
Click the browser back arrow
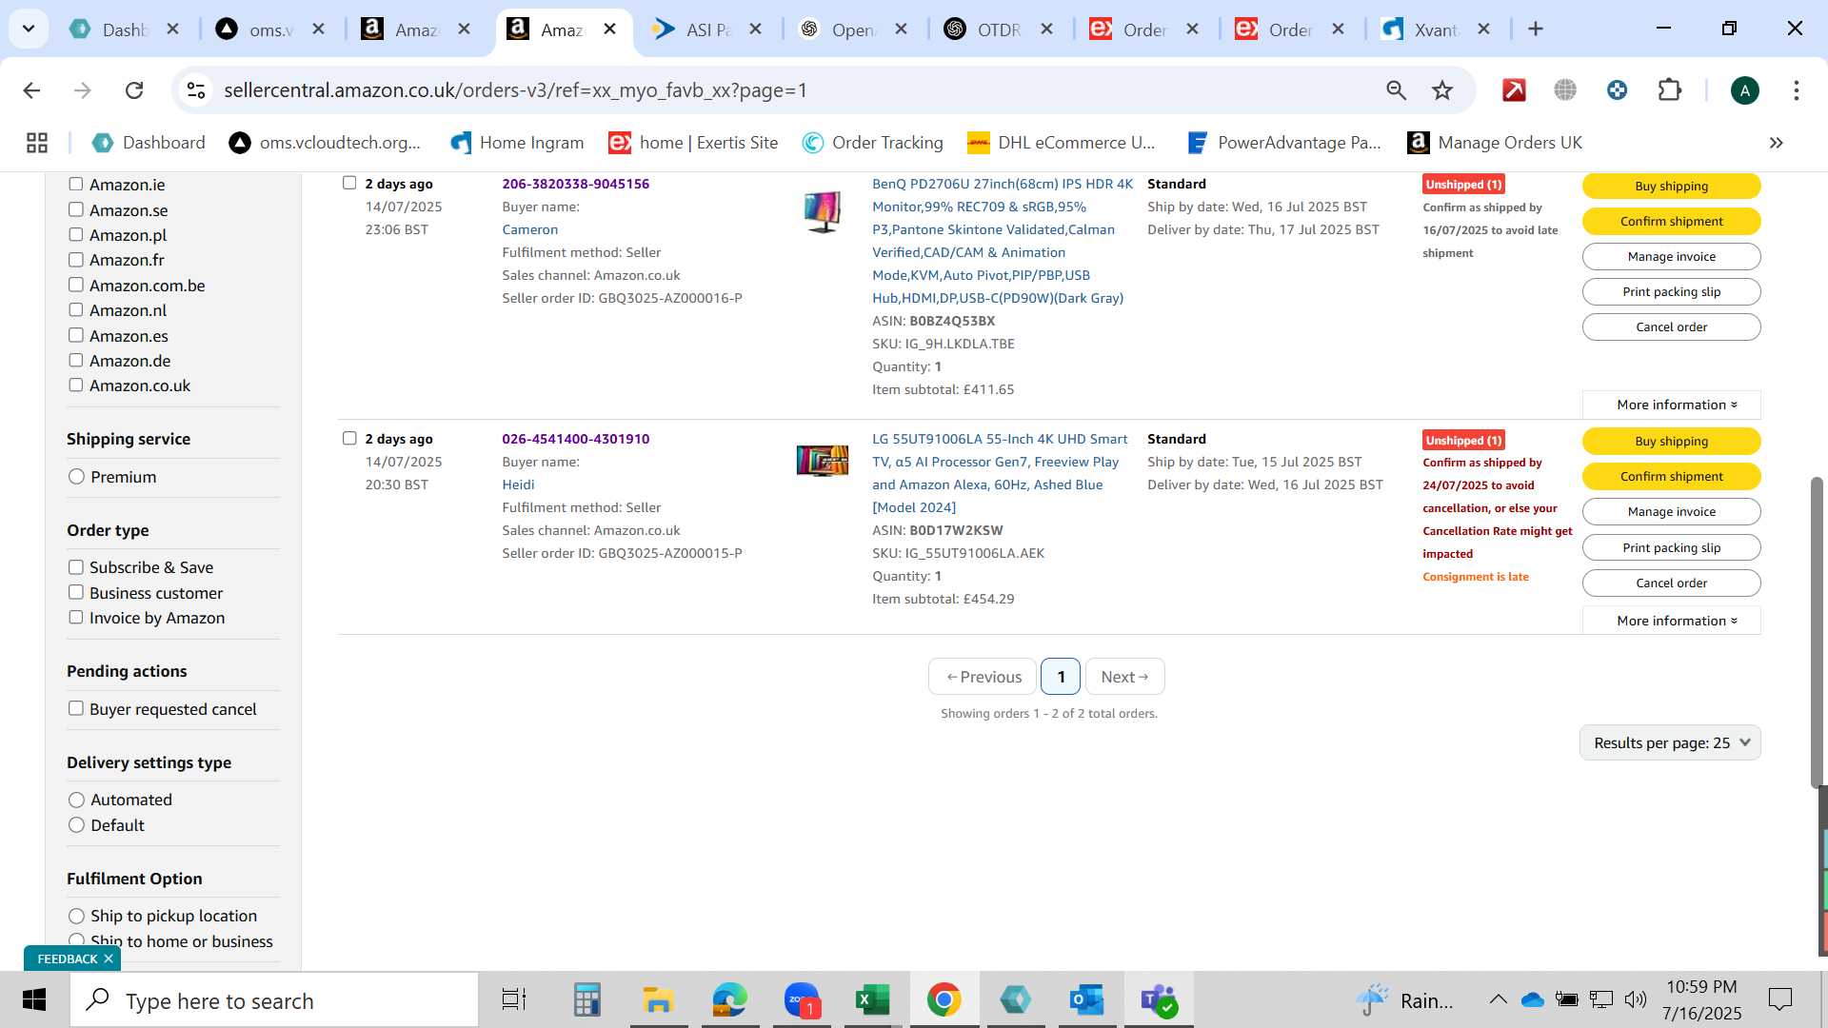pos(31,90)
